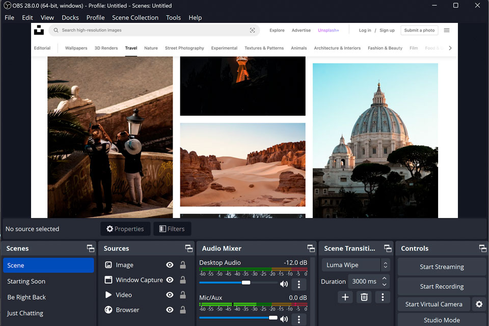The height and width of the screenshot is (326, 489).
Task: Open the Luma Wipe transition dropdown
Action: 356,265
